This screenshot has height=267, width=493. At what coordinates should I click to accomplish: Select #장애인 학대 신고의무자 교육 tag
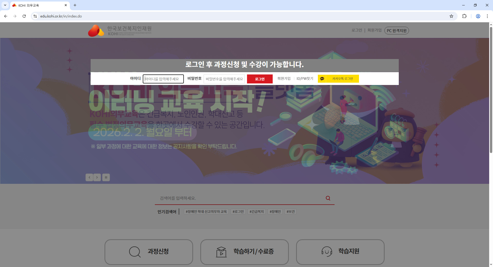(206, 212)
